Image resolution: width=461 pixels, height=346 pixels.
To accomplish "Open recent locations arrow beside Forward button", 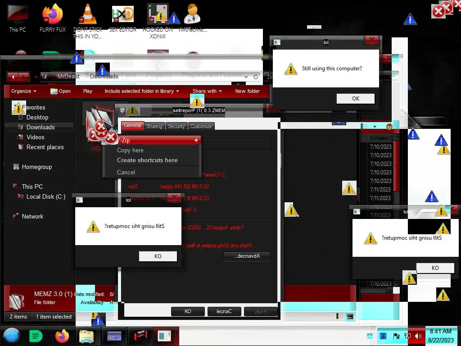I will tap(36, 77).
